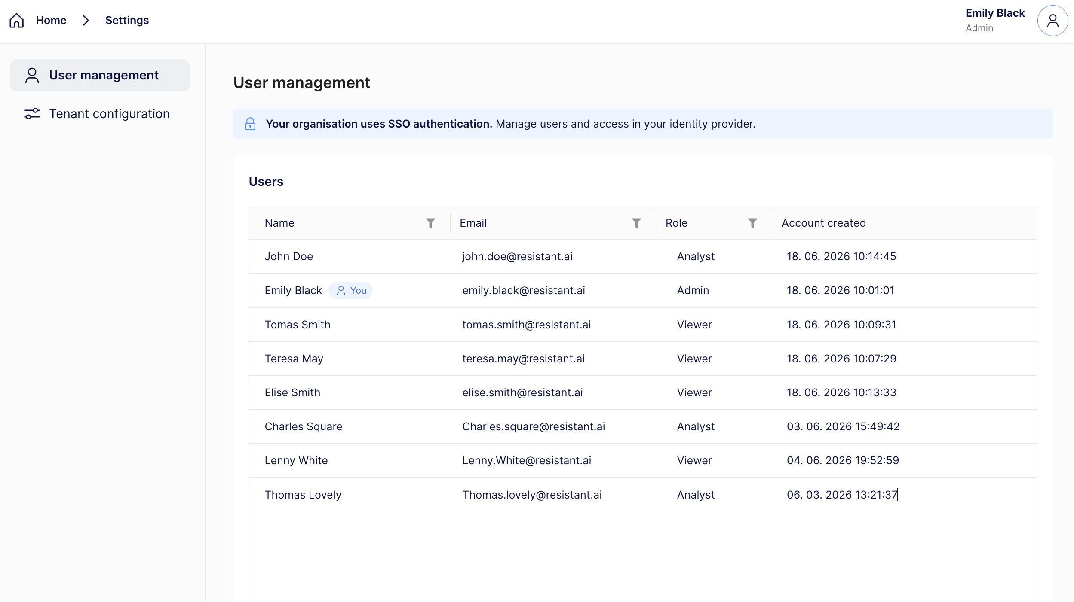Click the Name column header

click(x=279, y=223)
